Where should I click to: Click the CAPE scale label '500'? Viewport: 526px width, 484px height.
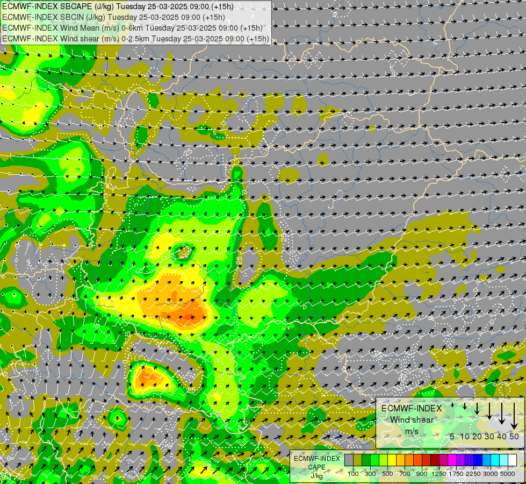[x=387, y=474]
